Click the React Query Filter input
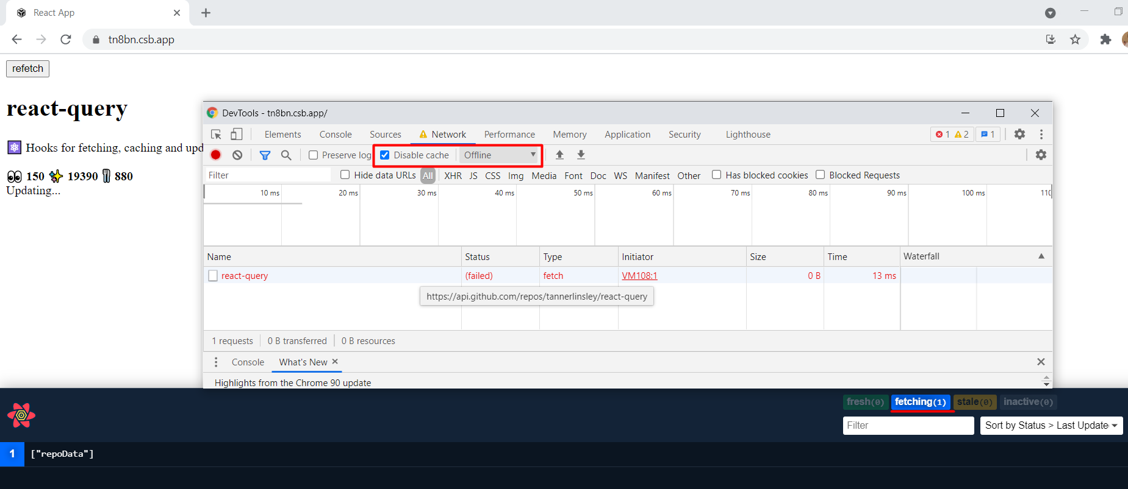Viewport: 1128px width, 489px height. (x=908, y=426)
